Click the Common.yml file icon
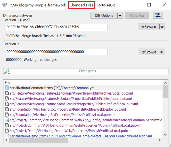 7,88
